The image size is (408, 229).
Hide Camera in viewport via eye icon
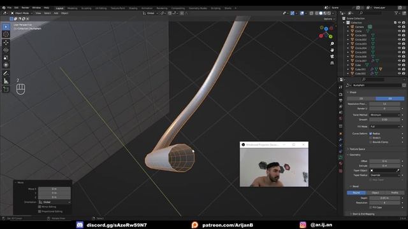399,27
